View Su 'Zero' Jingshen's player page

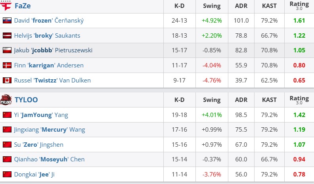tap(38, 145)
